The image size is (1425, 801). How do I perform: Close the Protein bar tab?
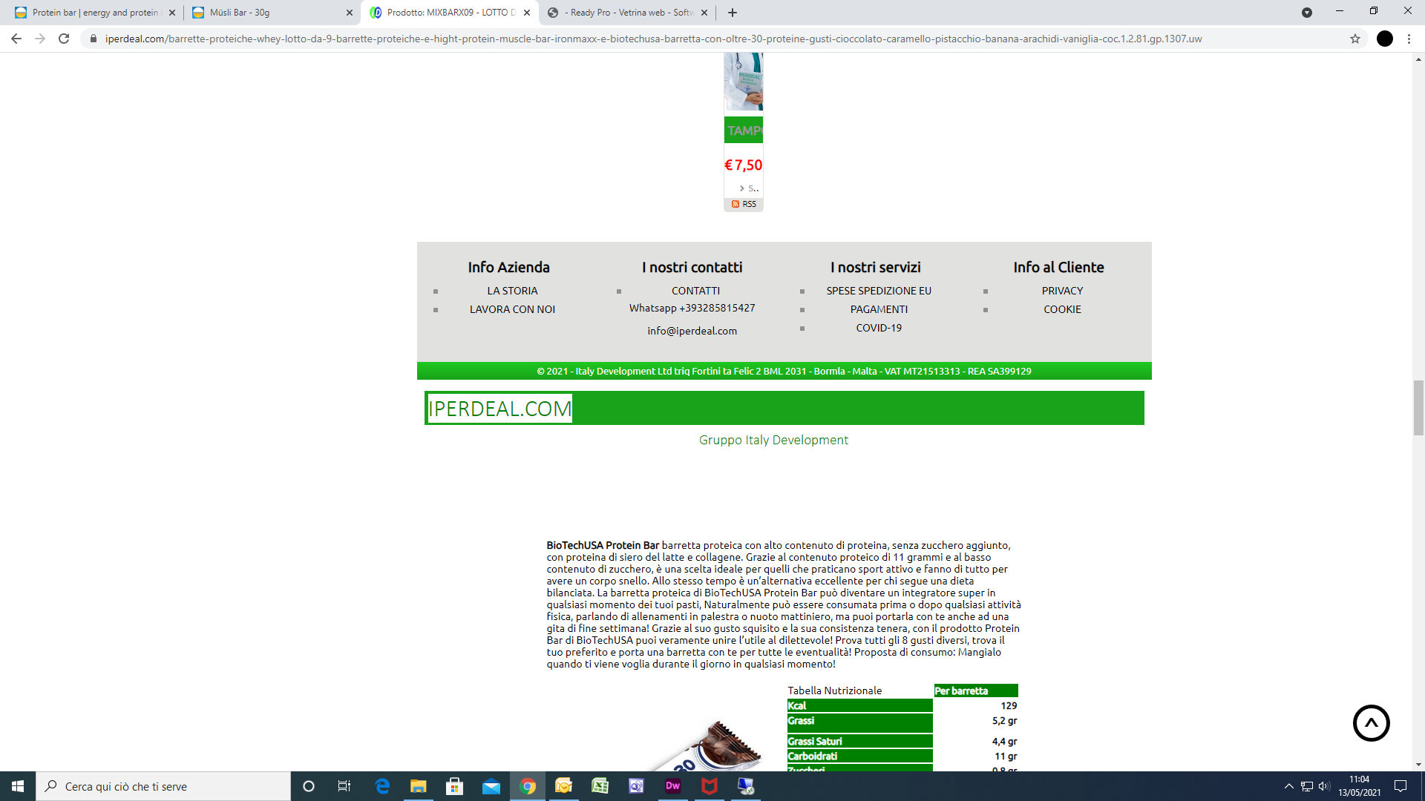pos(172,13)
